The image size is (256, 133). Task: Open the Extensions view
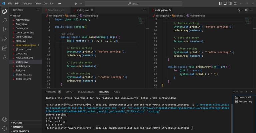click(x=5, y=48)
